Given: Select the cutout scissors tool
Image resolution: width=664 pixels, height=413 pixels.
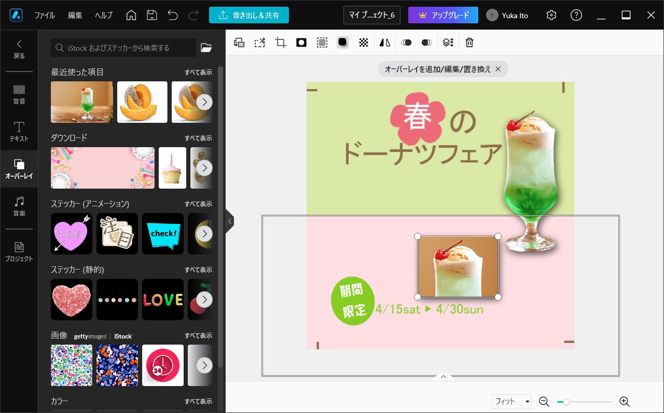Looking at the screenshot, I should [260, 42].
